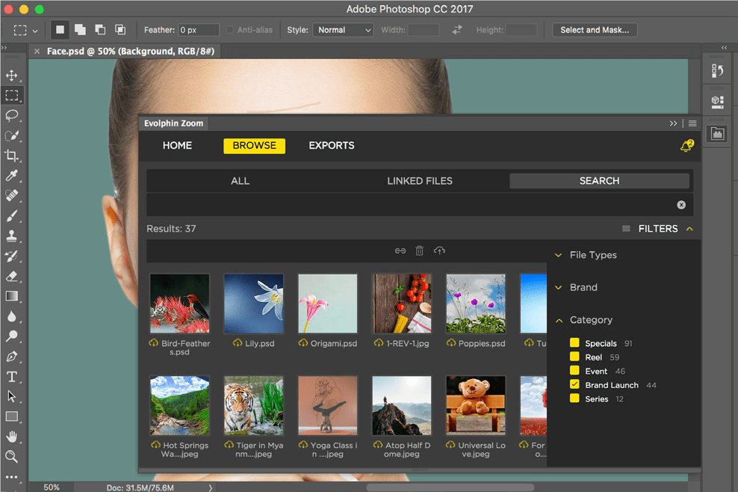Select the Eyedropper tool
This screenshot has height=492, width=738.
[12, 176]
